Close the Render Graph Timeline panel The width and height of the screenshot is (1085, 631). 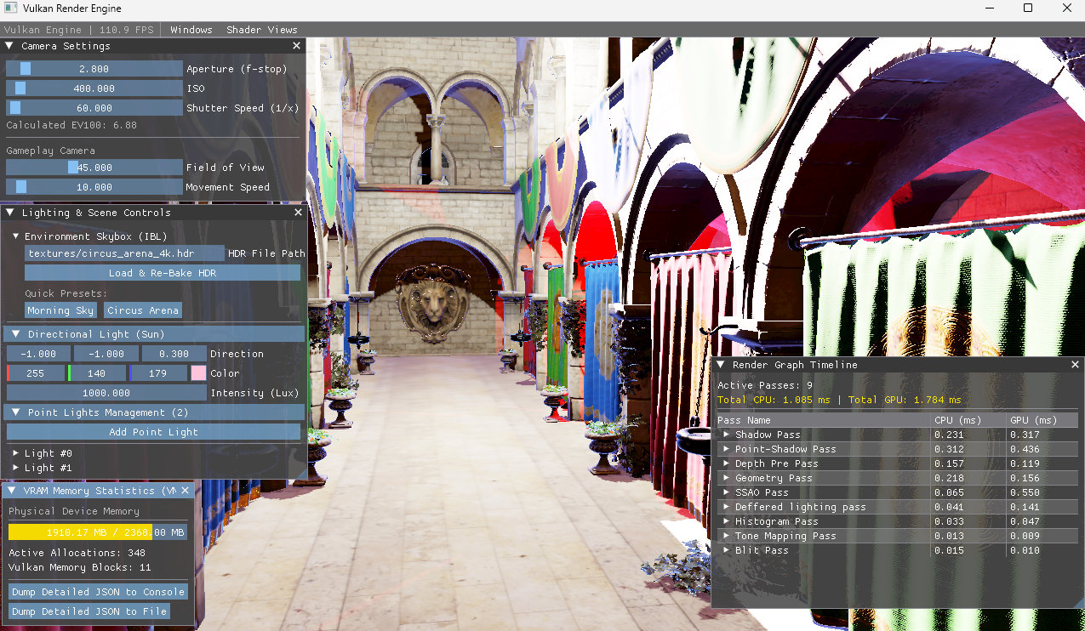pos(1075,365)
